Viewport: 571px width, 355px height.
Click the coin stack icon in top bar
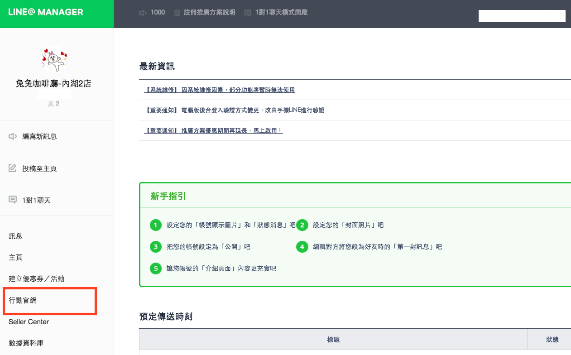(177, 13)
